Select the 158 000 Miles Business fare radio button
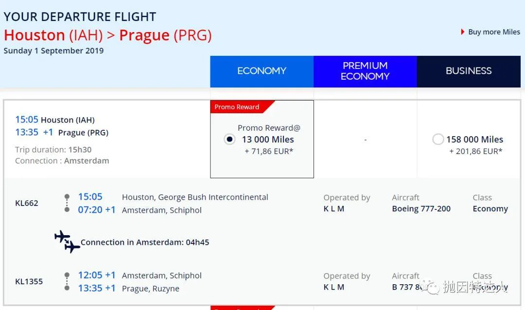525x310 pixels. tap(438, 139)
